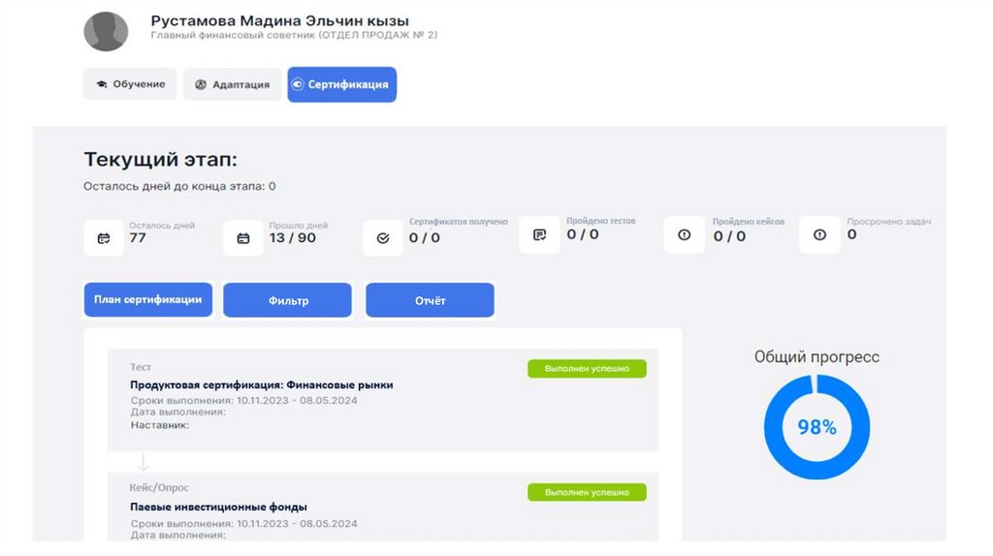The width and height of the screenshot is (993, 556).
Task: Click the tests passed icon
Action: (x=540, y=234)
